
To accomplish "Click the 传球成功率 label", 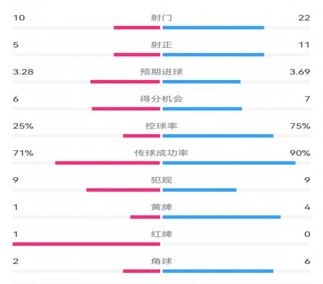I will (x=161, y=153).
